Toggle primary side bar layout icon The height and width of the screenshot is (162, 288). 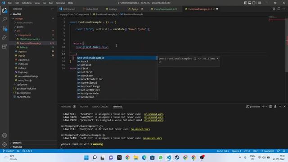pyautogui.click(x=246, y=3)
